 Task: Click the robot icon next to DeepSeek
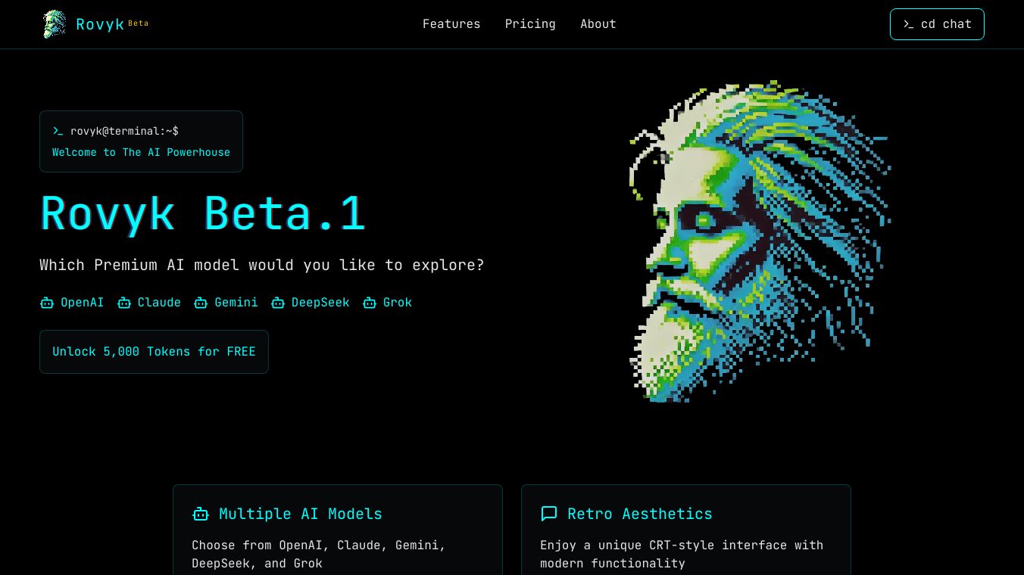[278, 303]
